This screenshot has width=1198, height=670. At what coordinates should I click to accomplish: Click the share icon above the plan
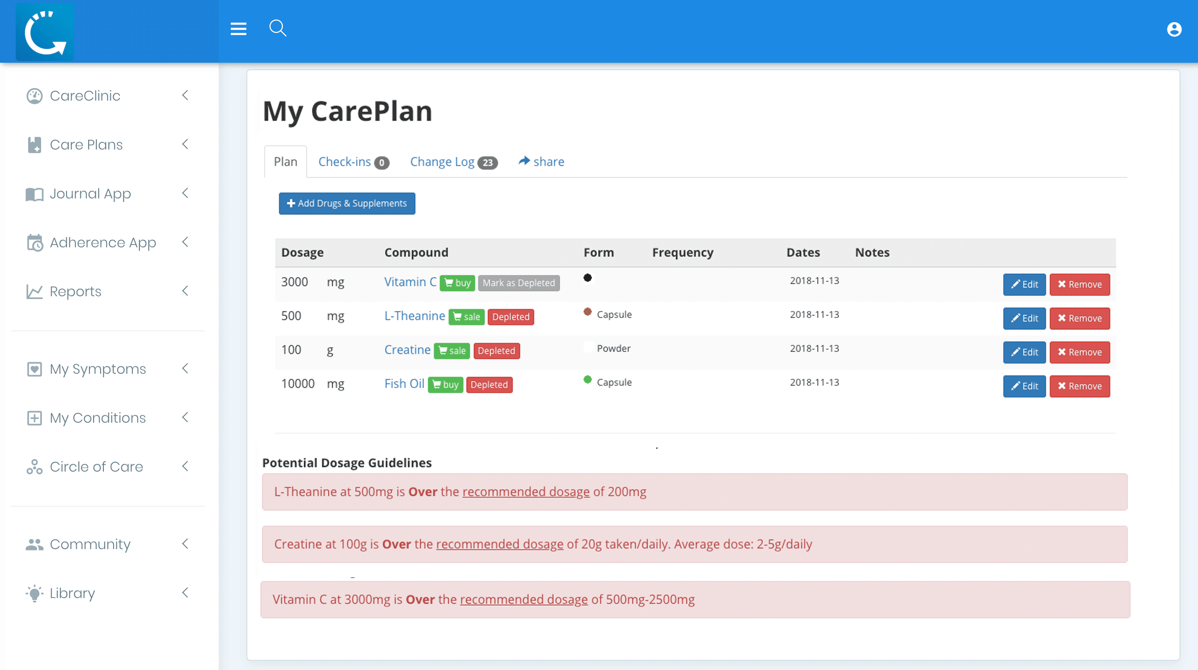(x=524, y=162)
